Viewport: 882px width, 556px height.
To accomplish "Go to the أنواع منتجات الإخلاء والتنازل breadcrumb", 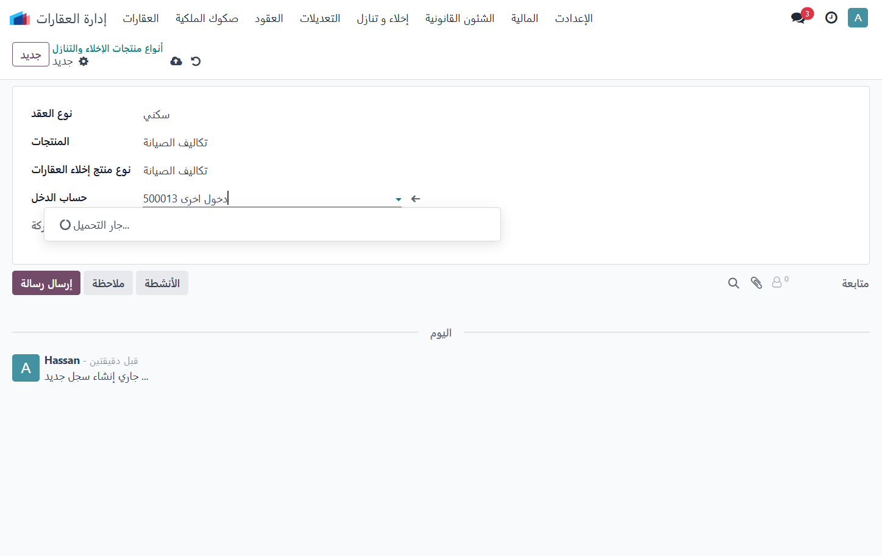I will [x=108, y=48].
